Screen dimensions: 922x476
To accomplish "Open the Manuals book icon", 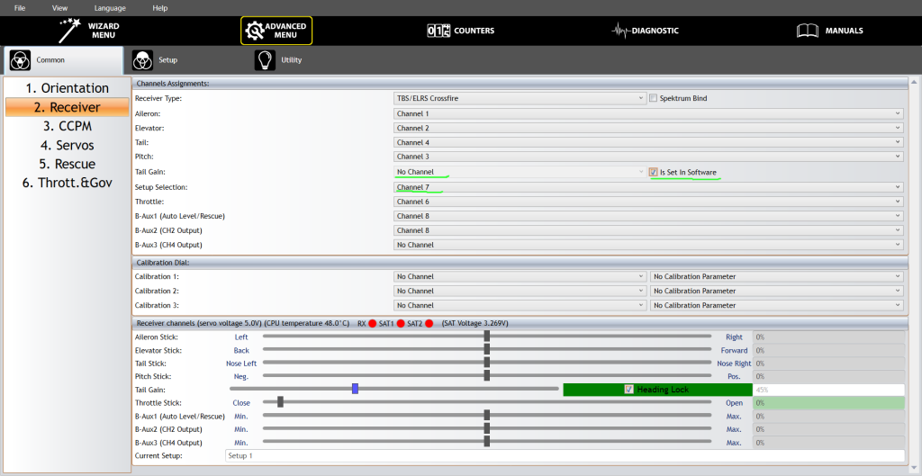I will 808,31.
